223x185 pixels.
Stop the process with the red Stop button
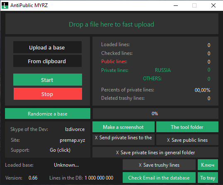(48, 94)
